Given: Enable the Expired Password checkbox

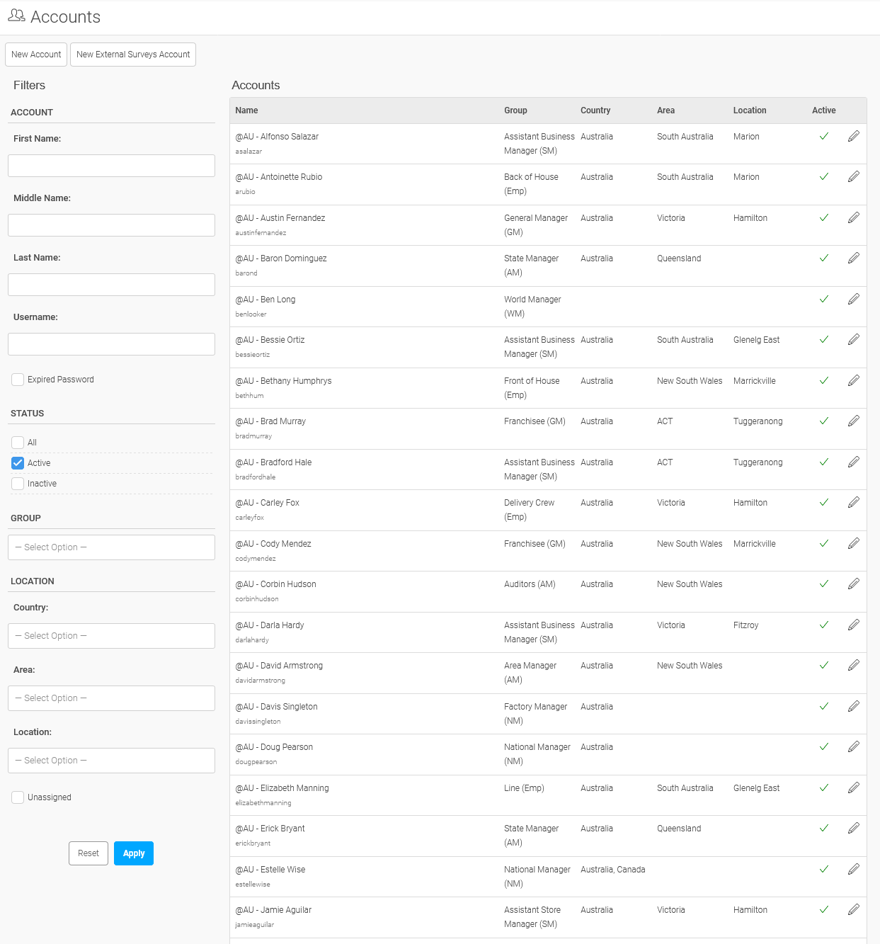Looking at the screenshot, I should pos(18,380).
